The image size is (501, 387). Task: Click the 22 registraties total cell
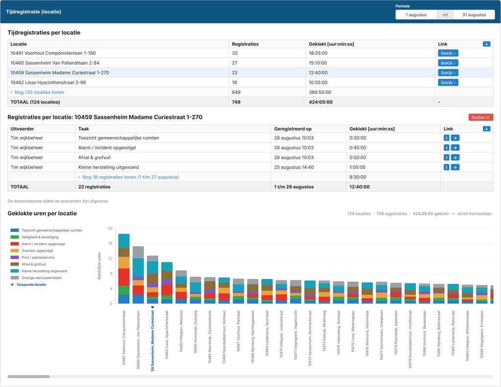click(173, 187)
